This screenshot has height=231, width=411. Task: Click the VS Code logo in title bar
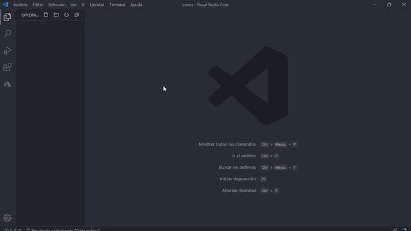tap(6, 4)
